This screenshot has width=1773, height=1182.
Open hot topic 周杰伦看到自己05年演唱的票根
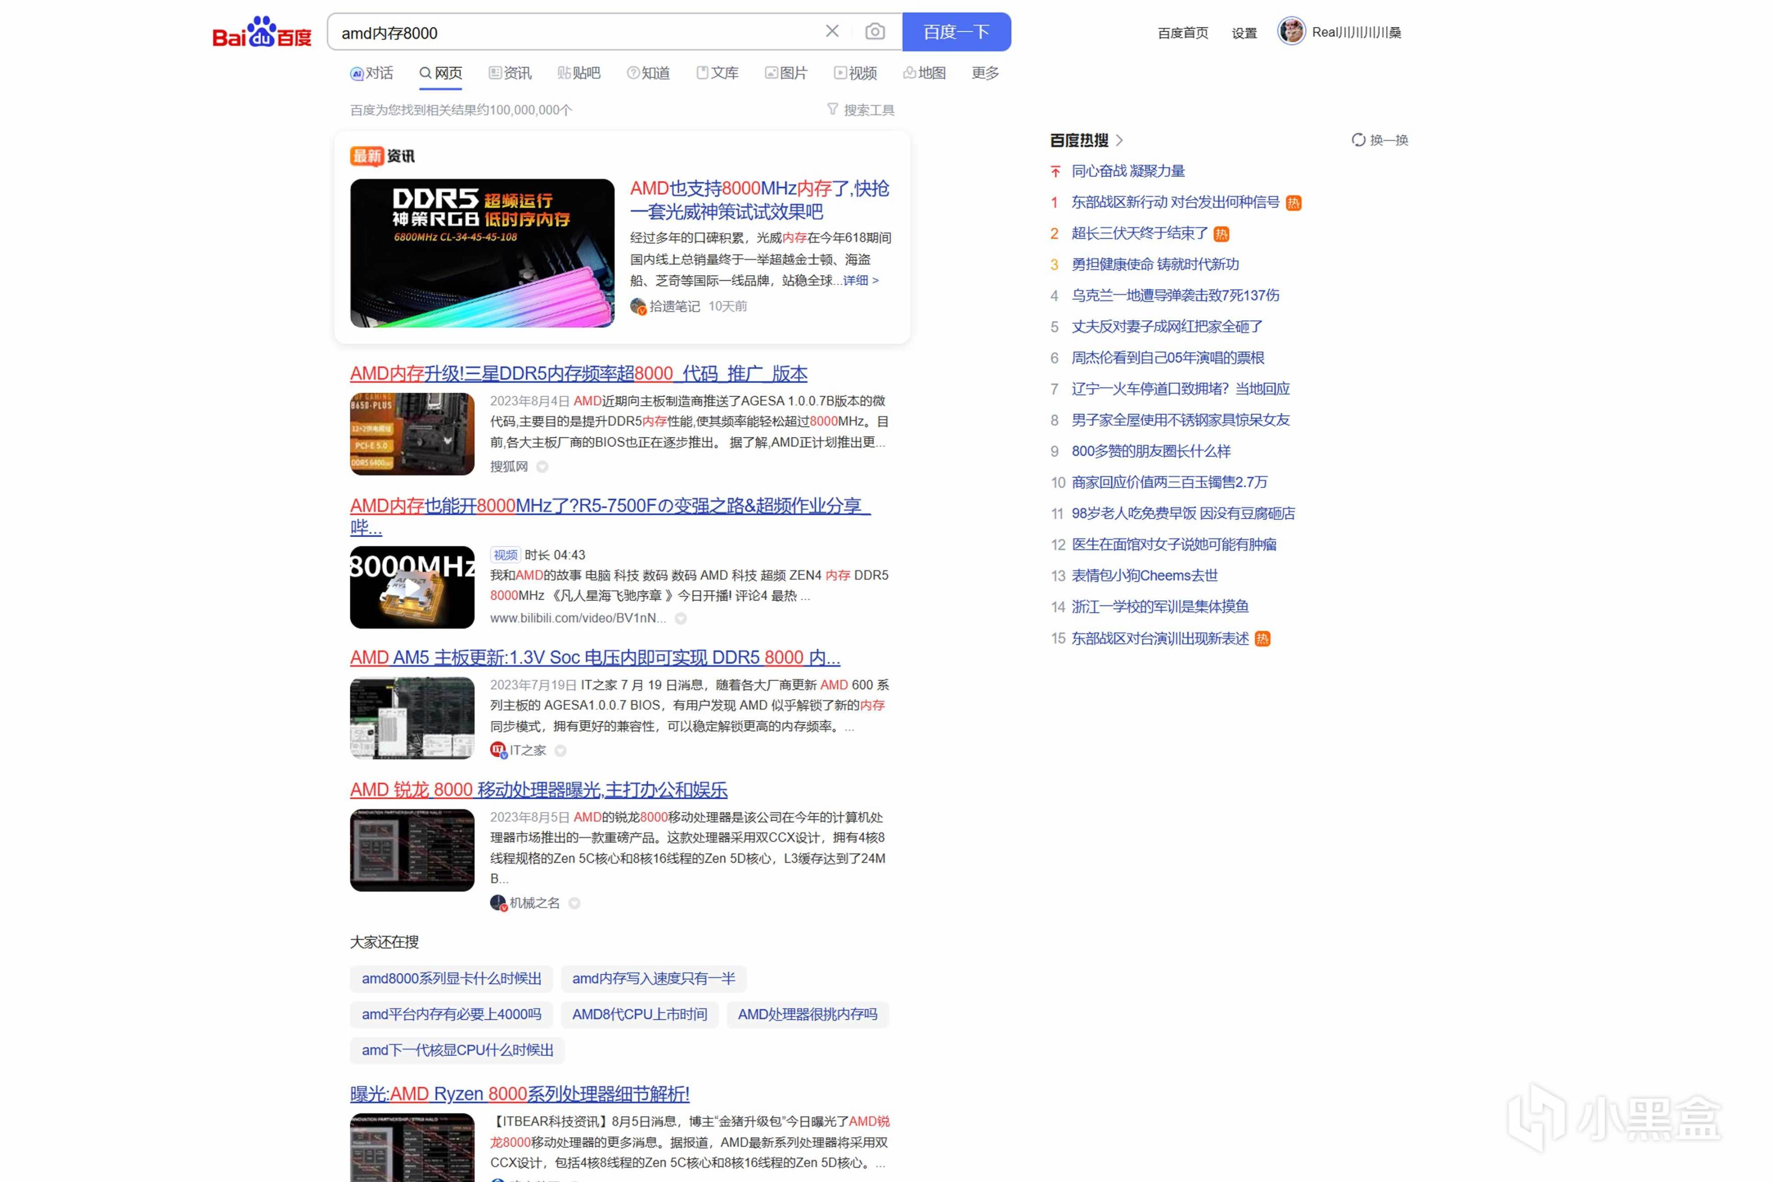[x=1168, y=358]
